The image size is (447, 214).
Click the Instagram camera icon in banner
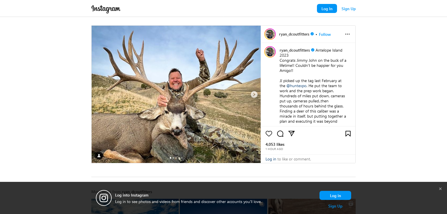point(104,198)
